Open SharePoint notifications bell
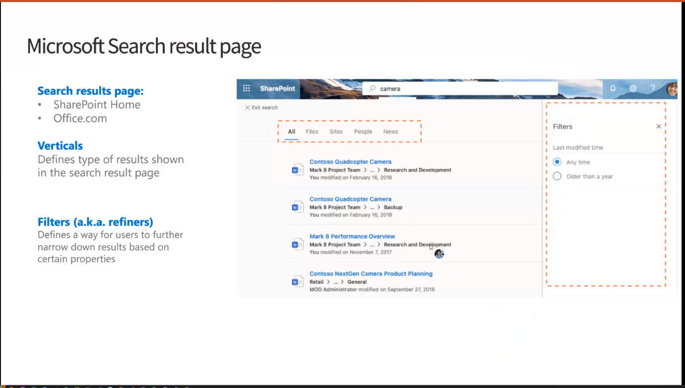Screen dimensions: 685x388 point(612,88)
